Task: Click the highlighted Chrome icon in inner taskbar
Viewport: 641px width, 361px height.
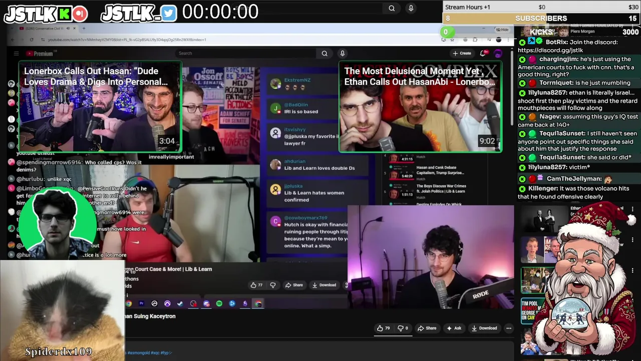Action: coord(258,303)
